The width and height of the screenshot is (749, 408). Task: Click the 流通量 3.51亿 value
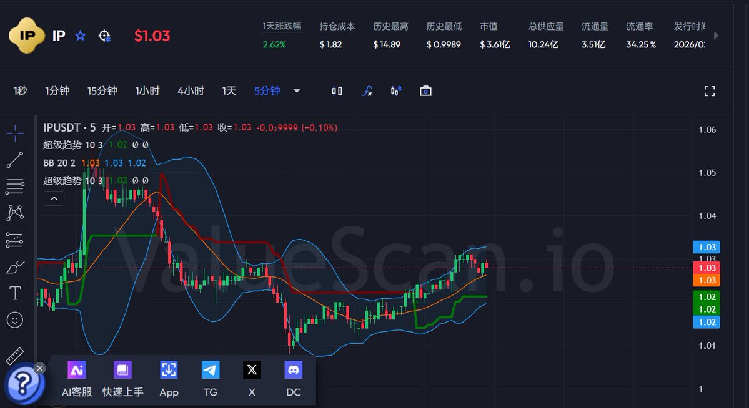point(593,44)
